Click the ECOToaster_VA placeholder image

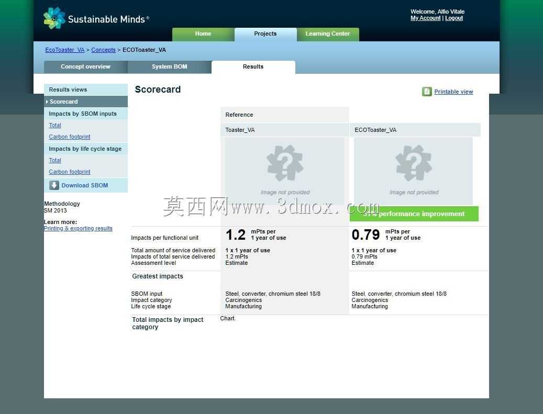414,171
